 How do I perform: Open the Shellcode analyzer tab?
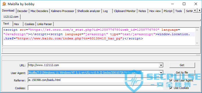pyautogui.click(x=89, y=11)
